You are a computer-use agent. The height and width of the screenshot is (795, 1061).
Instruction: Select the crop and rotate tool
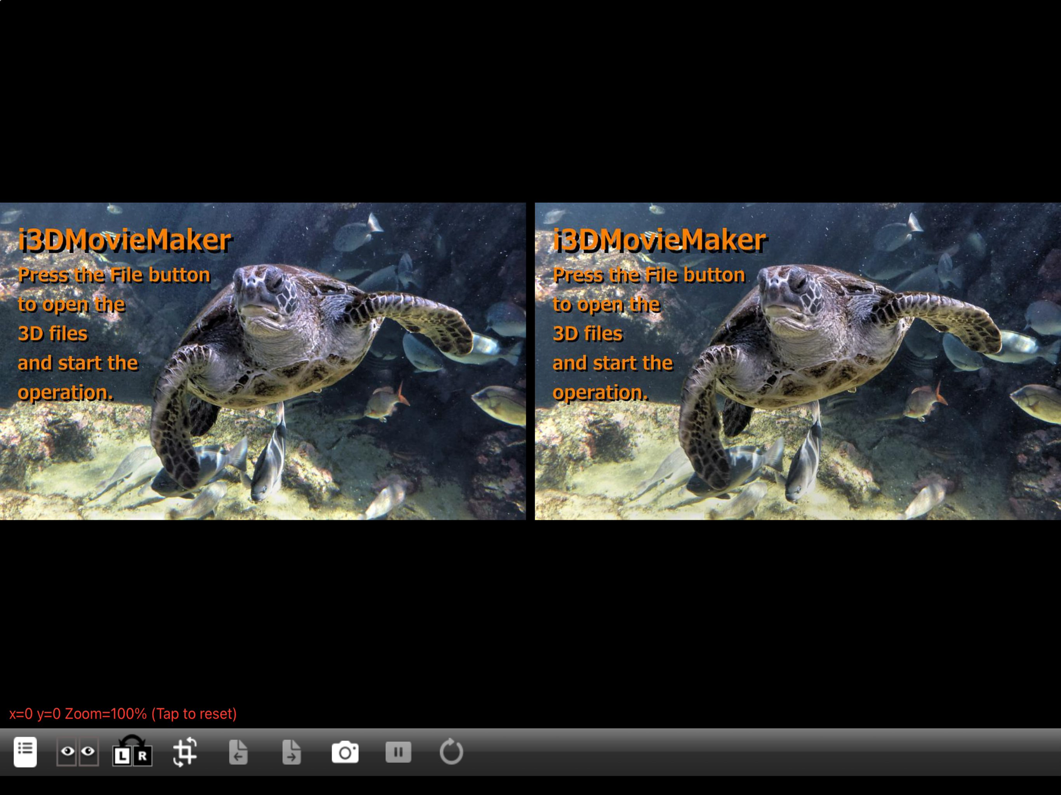[185, 752]
